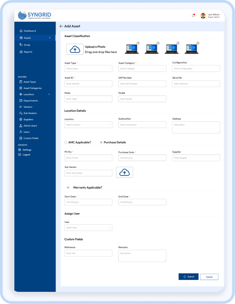
Task: Expand the Select User dropdown
Action: pyautogui.click(x=88, y=228)
